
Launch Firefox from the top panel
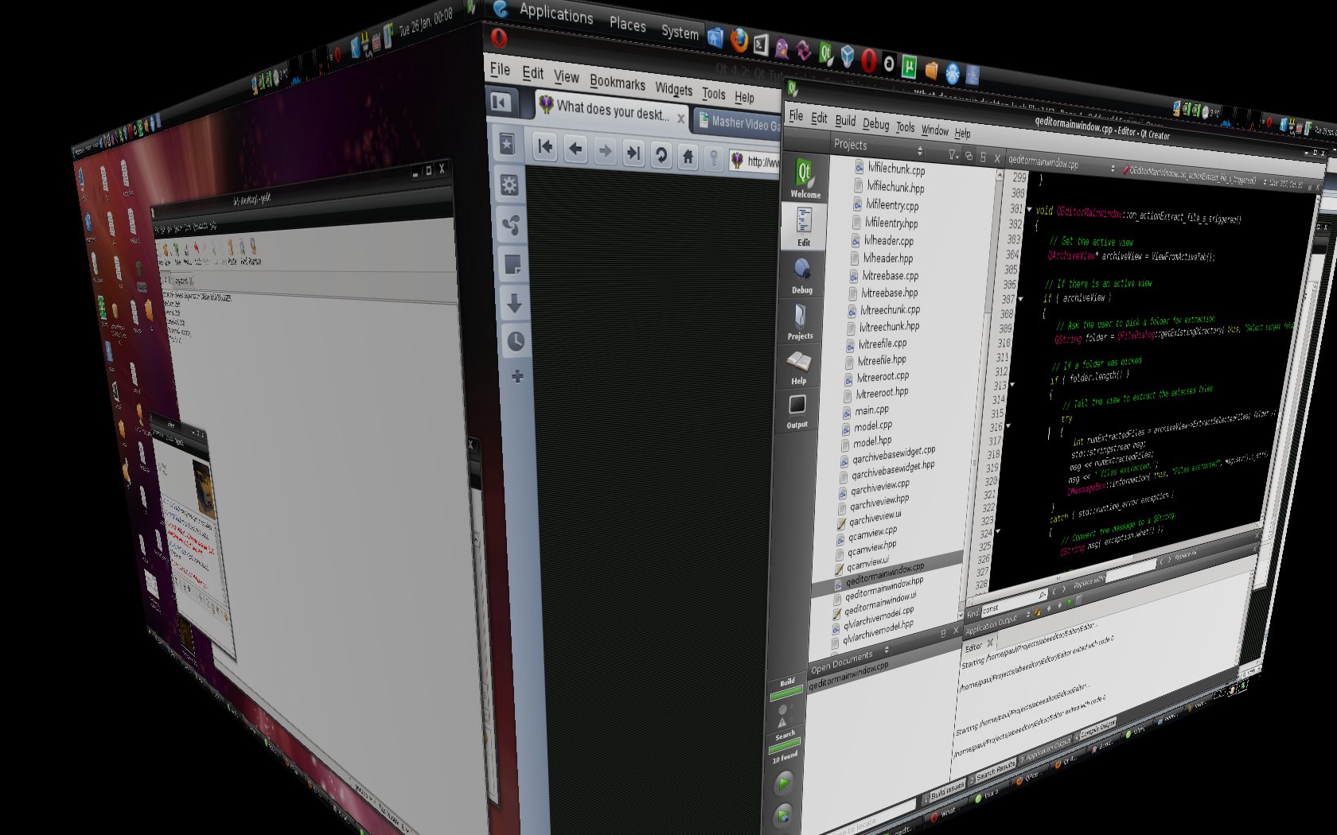[739, 41]
